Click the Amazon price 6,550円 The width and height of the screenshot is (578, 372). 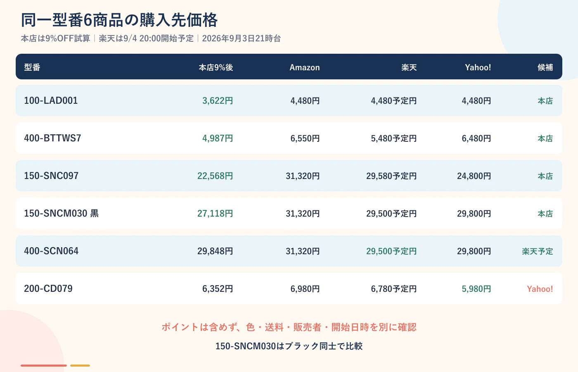[x=305, y=138]
